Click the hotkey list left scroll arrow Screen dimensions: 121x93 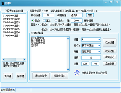point(4,59)
